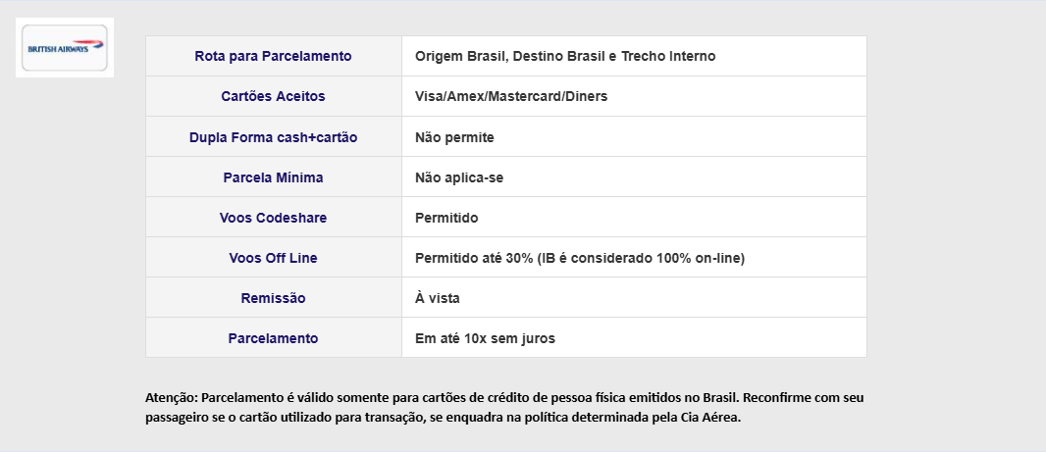Select the À vista value
Image resolution: width=1046 pixels, height=452 pixels.
click(x=437, y=298)
